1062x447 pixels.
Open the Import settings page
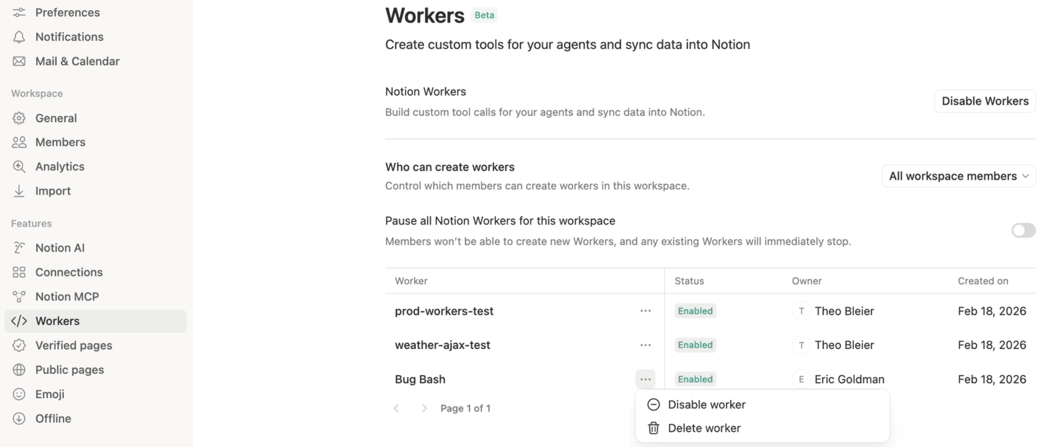[96, 191]
